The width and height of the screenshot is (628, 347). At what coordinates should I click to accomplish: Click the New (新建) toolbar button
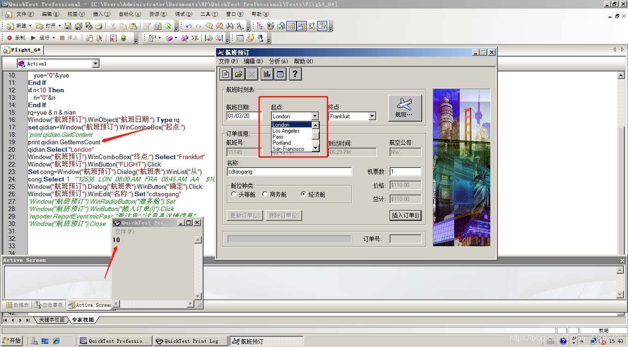click(17, 26)
